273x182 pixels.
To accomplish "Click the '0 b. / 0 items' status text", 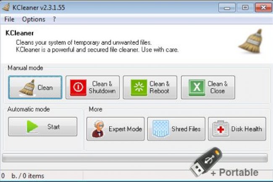I will 22,176.
